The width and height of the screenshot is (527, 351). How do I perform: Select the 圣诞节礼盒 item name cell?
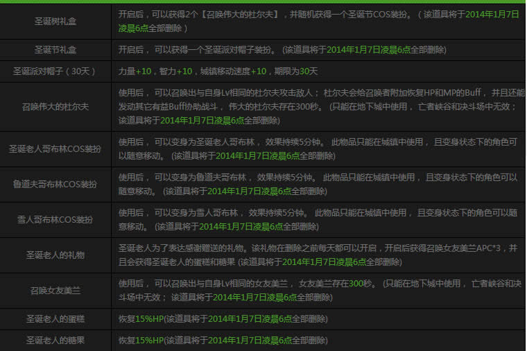coord(55,50)
